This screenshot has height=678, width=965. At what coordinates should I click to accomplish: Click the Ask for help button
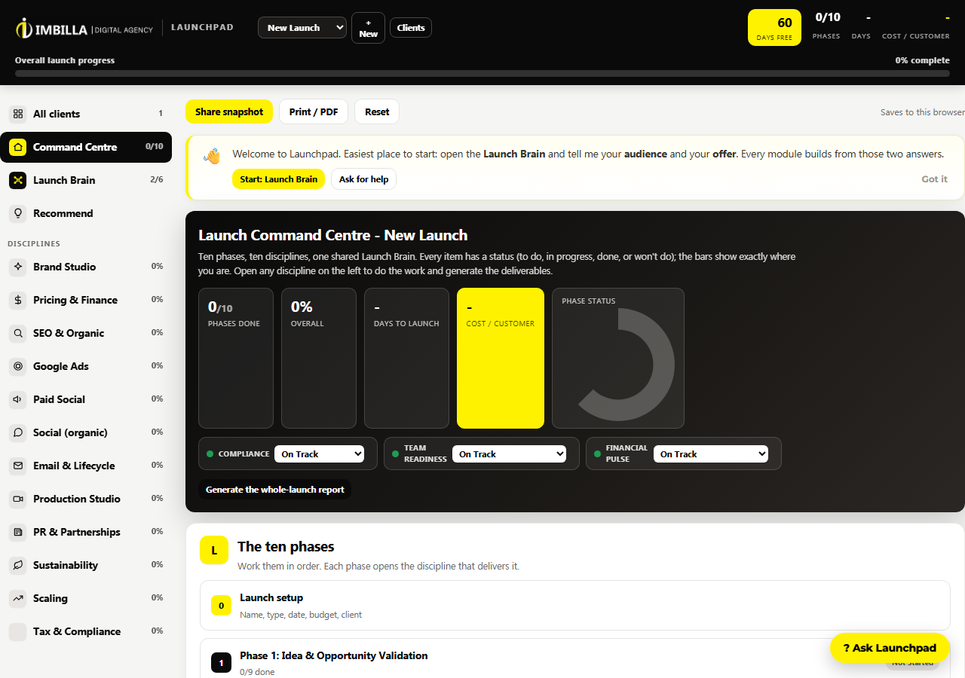click(x=363, y=179)
